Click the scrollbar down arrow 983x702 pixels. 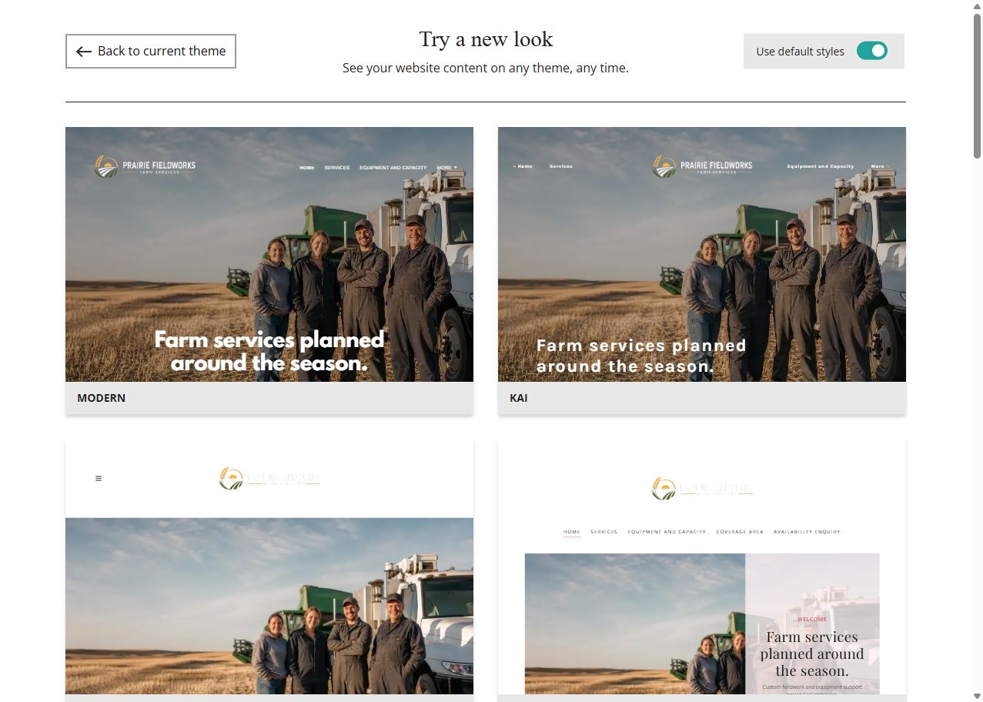click(x=977, y=696)
